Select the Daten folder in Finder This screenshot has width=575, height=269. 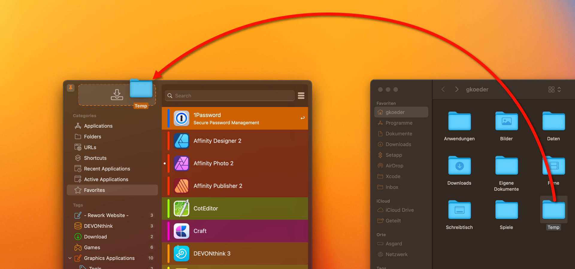[553, 121]
